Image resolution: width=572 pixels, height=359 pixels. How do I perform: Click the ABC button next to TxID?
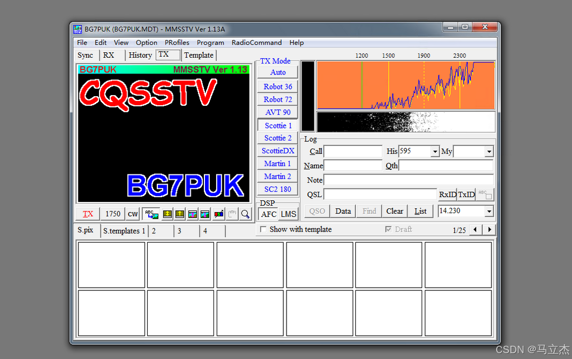(485, 195)
